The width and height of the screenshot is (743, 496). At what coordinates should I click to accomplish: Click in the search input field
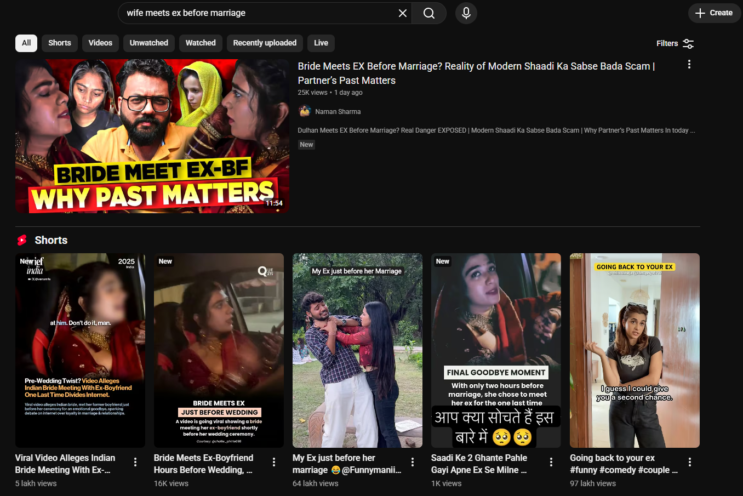(258, 13)
